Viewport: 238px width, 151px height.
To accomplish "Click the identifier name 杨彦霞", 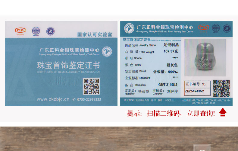I will tap(143, 91).
